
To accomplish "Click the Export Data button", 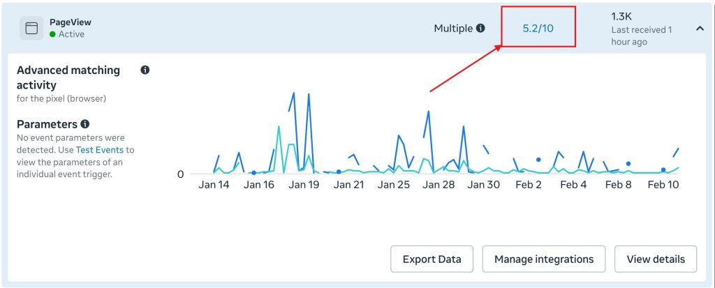I will (432, 259).
